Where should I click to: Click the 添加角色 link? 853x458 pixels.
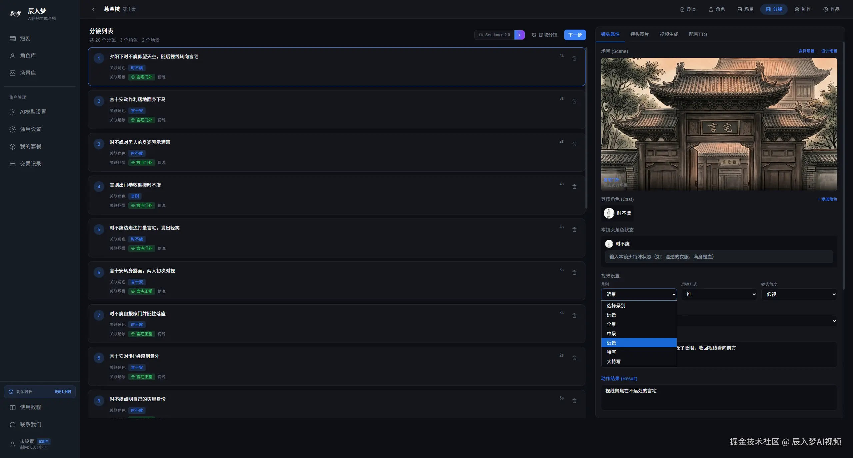(x=827, y=199)
